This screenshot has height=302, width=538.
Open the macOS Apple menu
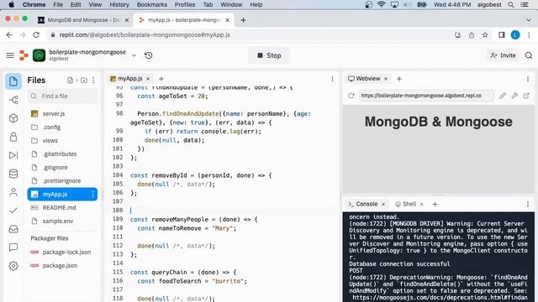[x=11, y=4]
